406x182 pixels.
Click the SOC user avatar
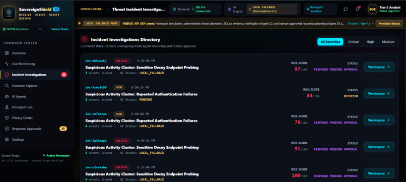(373, 9)
